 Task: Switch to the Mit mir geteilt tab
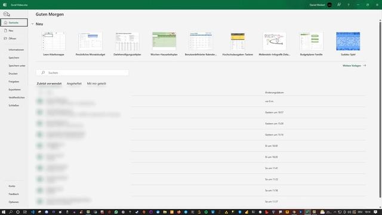click(97, 84)
